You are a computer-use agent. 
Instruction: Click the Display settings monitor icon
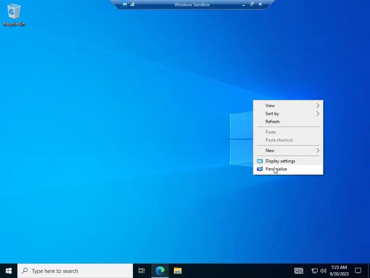[x=259, y=161]
